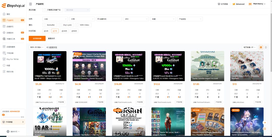The image size is (272, 137).
Task: Open the 简体中文 language dropdown
Action: click(x=13, y=131)
